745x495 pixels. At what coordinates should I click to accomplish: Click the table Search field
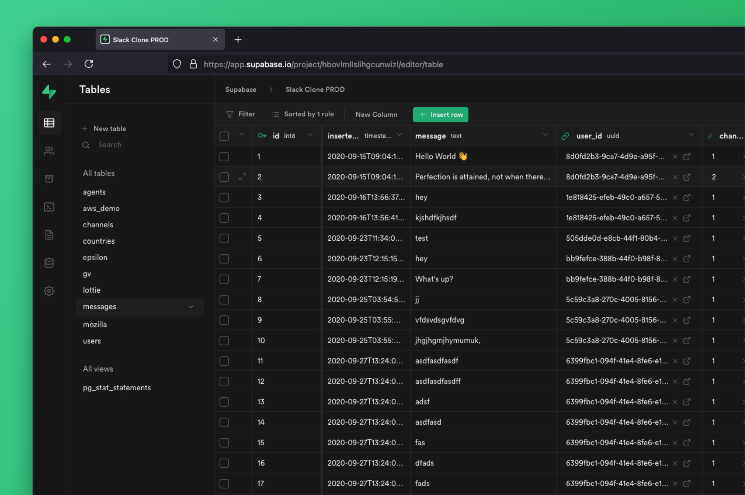(139, 145)
